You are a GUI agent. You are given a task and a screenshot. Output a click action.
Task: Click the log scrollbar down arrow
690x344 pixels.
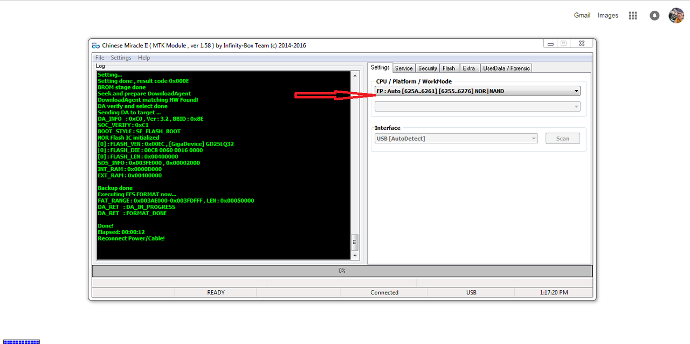pos(355,256)
